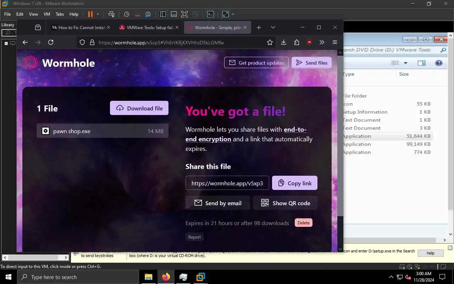The width and height of the screenshot is (454, 284).
Task: Close the How to Fix Cannot Install tab
Action: pos(109,27)
